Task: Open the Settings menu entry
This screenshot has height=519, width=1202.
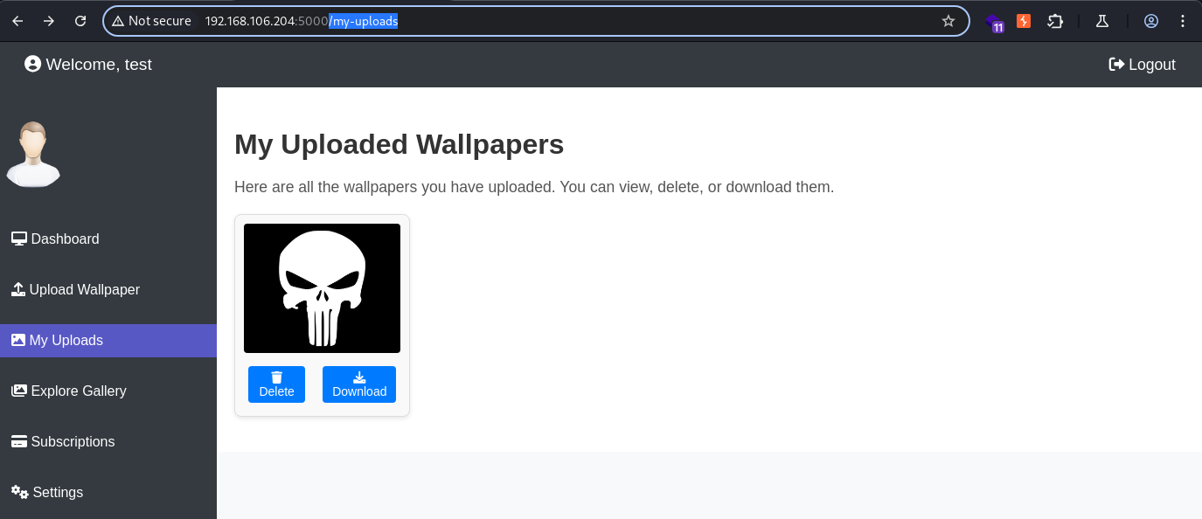Action: point(108,492)
